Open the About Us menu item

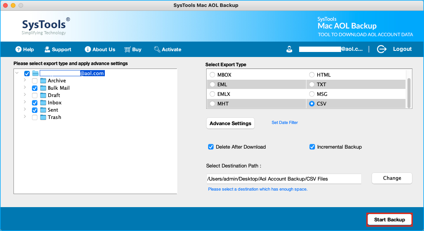(x=100, y=49)
